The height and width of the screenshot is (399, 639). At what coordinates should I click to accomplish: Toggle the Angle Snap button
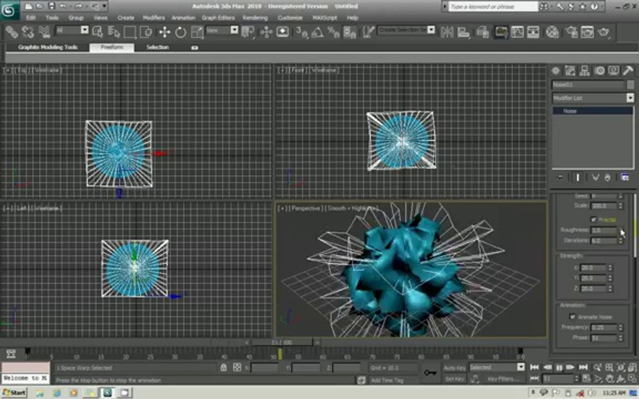pos(317,32)
